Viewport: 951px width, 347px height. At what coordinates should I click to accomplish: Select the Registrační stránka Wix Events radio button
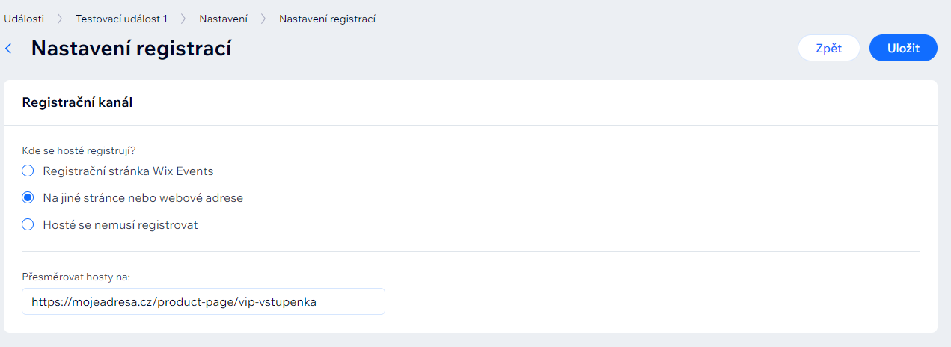coord(28,171)
